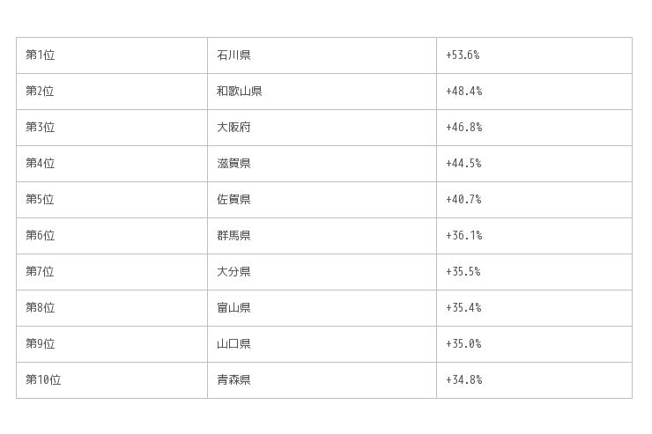
Task: Click the 第5位 rank cell
Action: click(41, 200)
